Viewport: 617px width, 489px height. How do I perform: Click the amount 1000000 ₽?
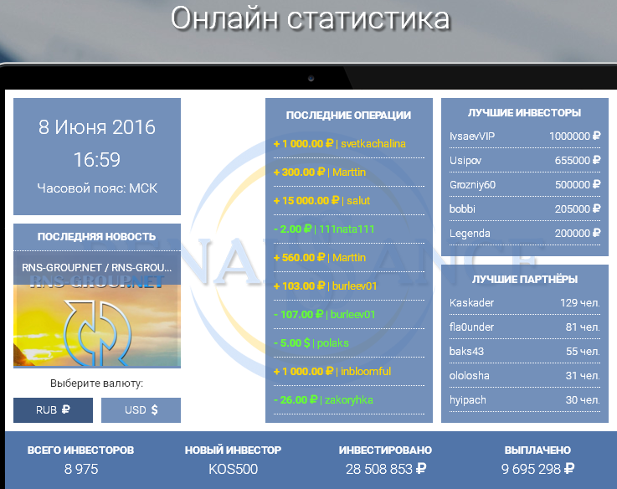click(575, 136)
